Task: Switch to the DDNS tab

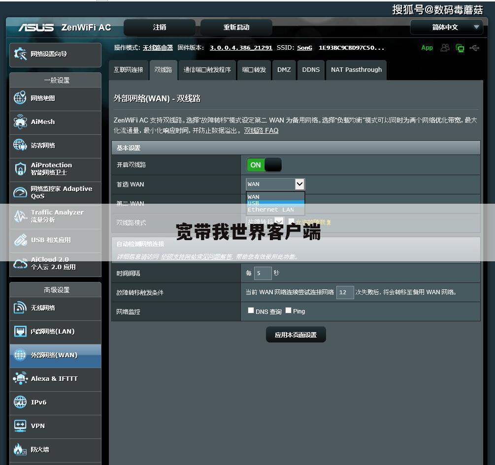Action: pyautogui.click(x=311, y=70)
